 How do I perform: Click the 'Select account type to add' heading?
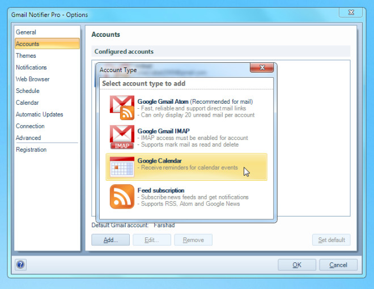click(144, 83)
